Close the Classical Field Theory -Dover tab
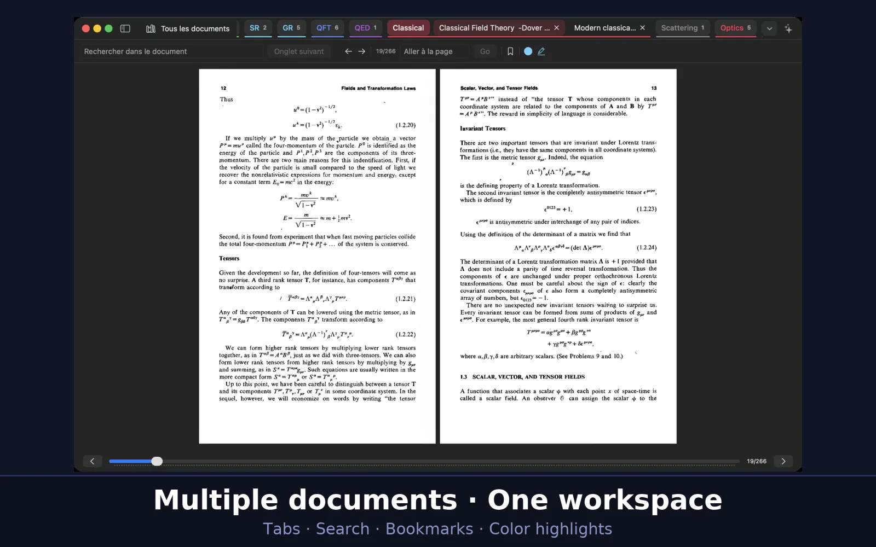876x547 pixels. point(556,28)
